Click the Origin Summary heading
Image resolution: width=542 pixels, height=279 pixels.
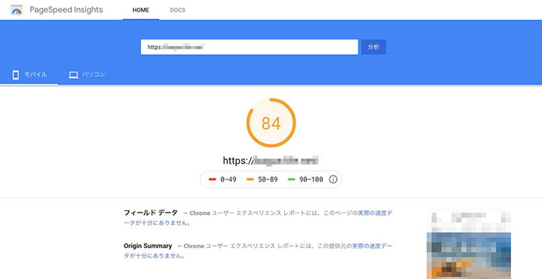(148, 246)
